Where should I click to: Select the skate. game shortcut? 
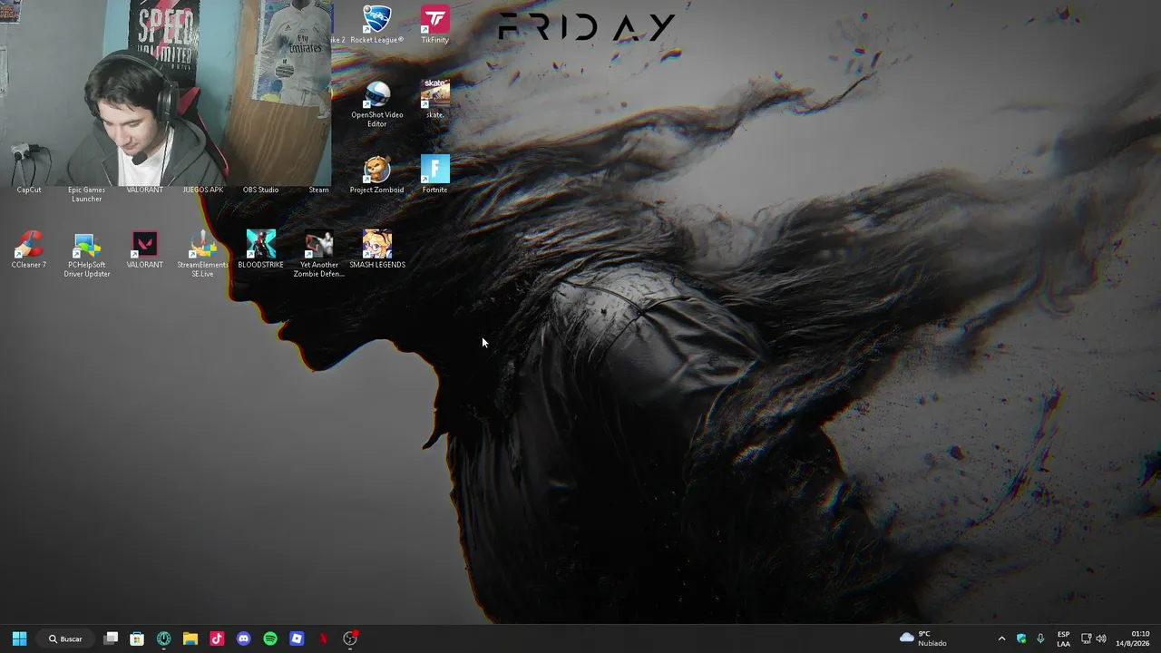434,99
